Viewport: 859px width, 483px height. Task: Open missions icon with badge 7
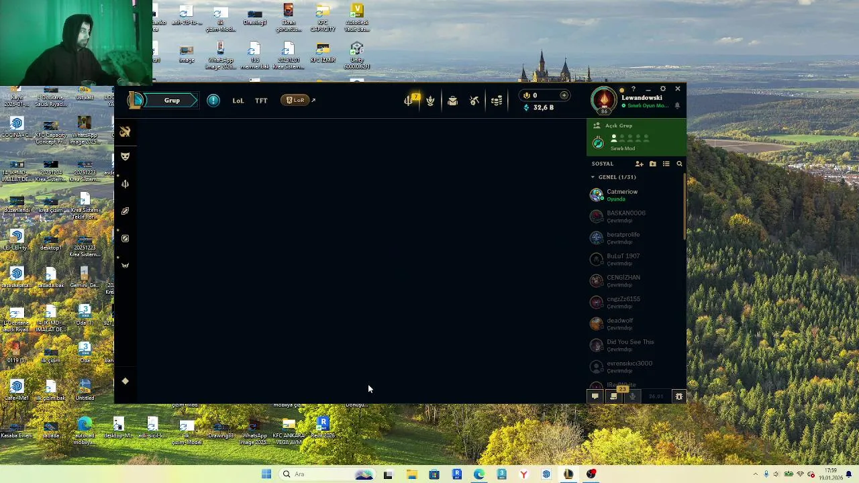pyautogui.click(x=411, y=100)
